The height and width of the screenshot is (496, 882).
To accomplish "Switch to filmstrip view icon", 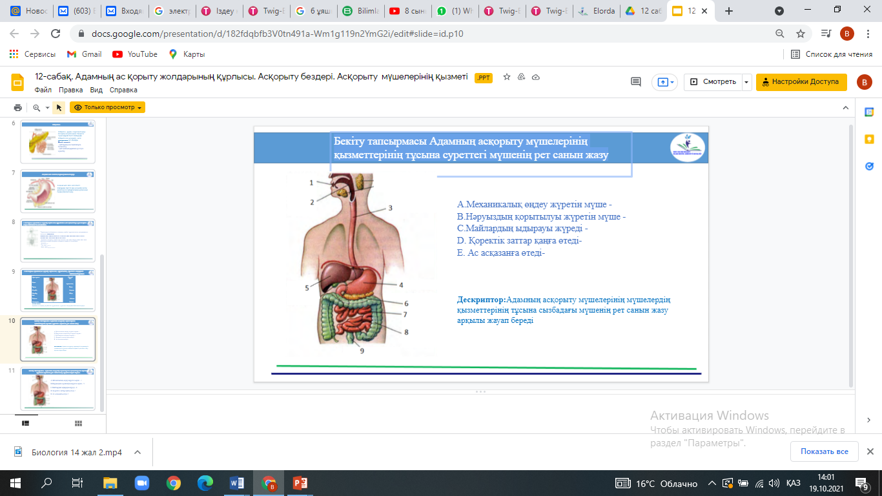I will (x=26, y=423).
